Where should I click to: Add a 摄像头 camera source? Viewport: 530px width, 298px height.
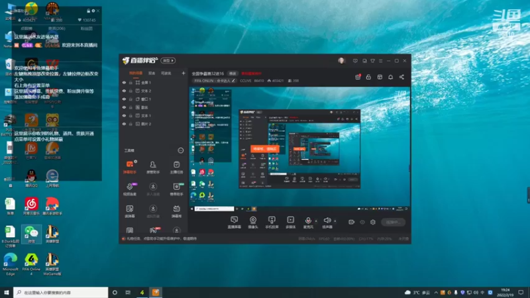point(253,223)
